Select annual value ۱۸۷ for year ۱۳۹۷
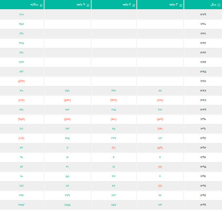Image resolution: width=222 pixels, height=210 pixels. click(21, 186)
